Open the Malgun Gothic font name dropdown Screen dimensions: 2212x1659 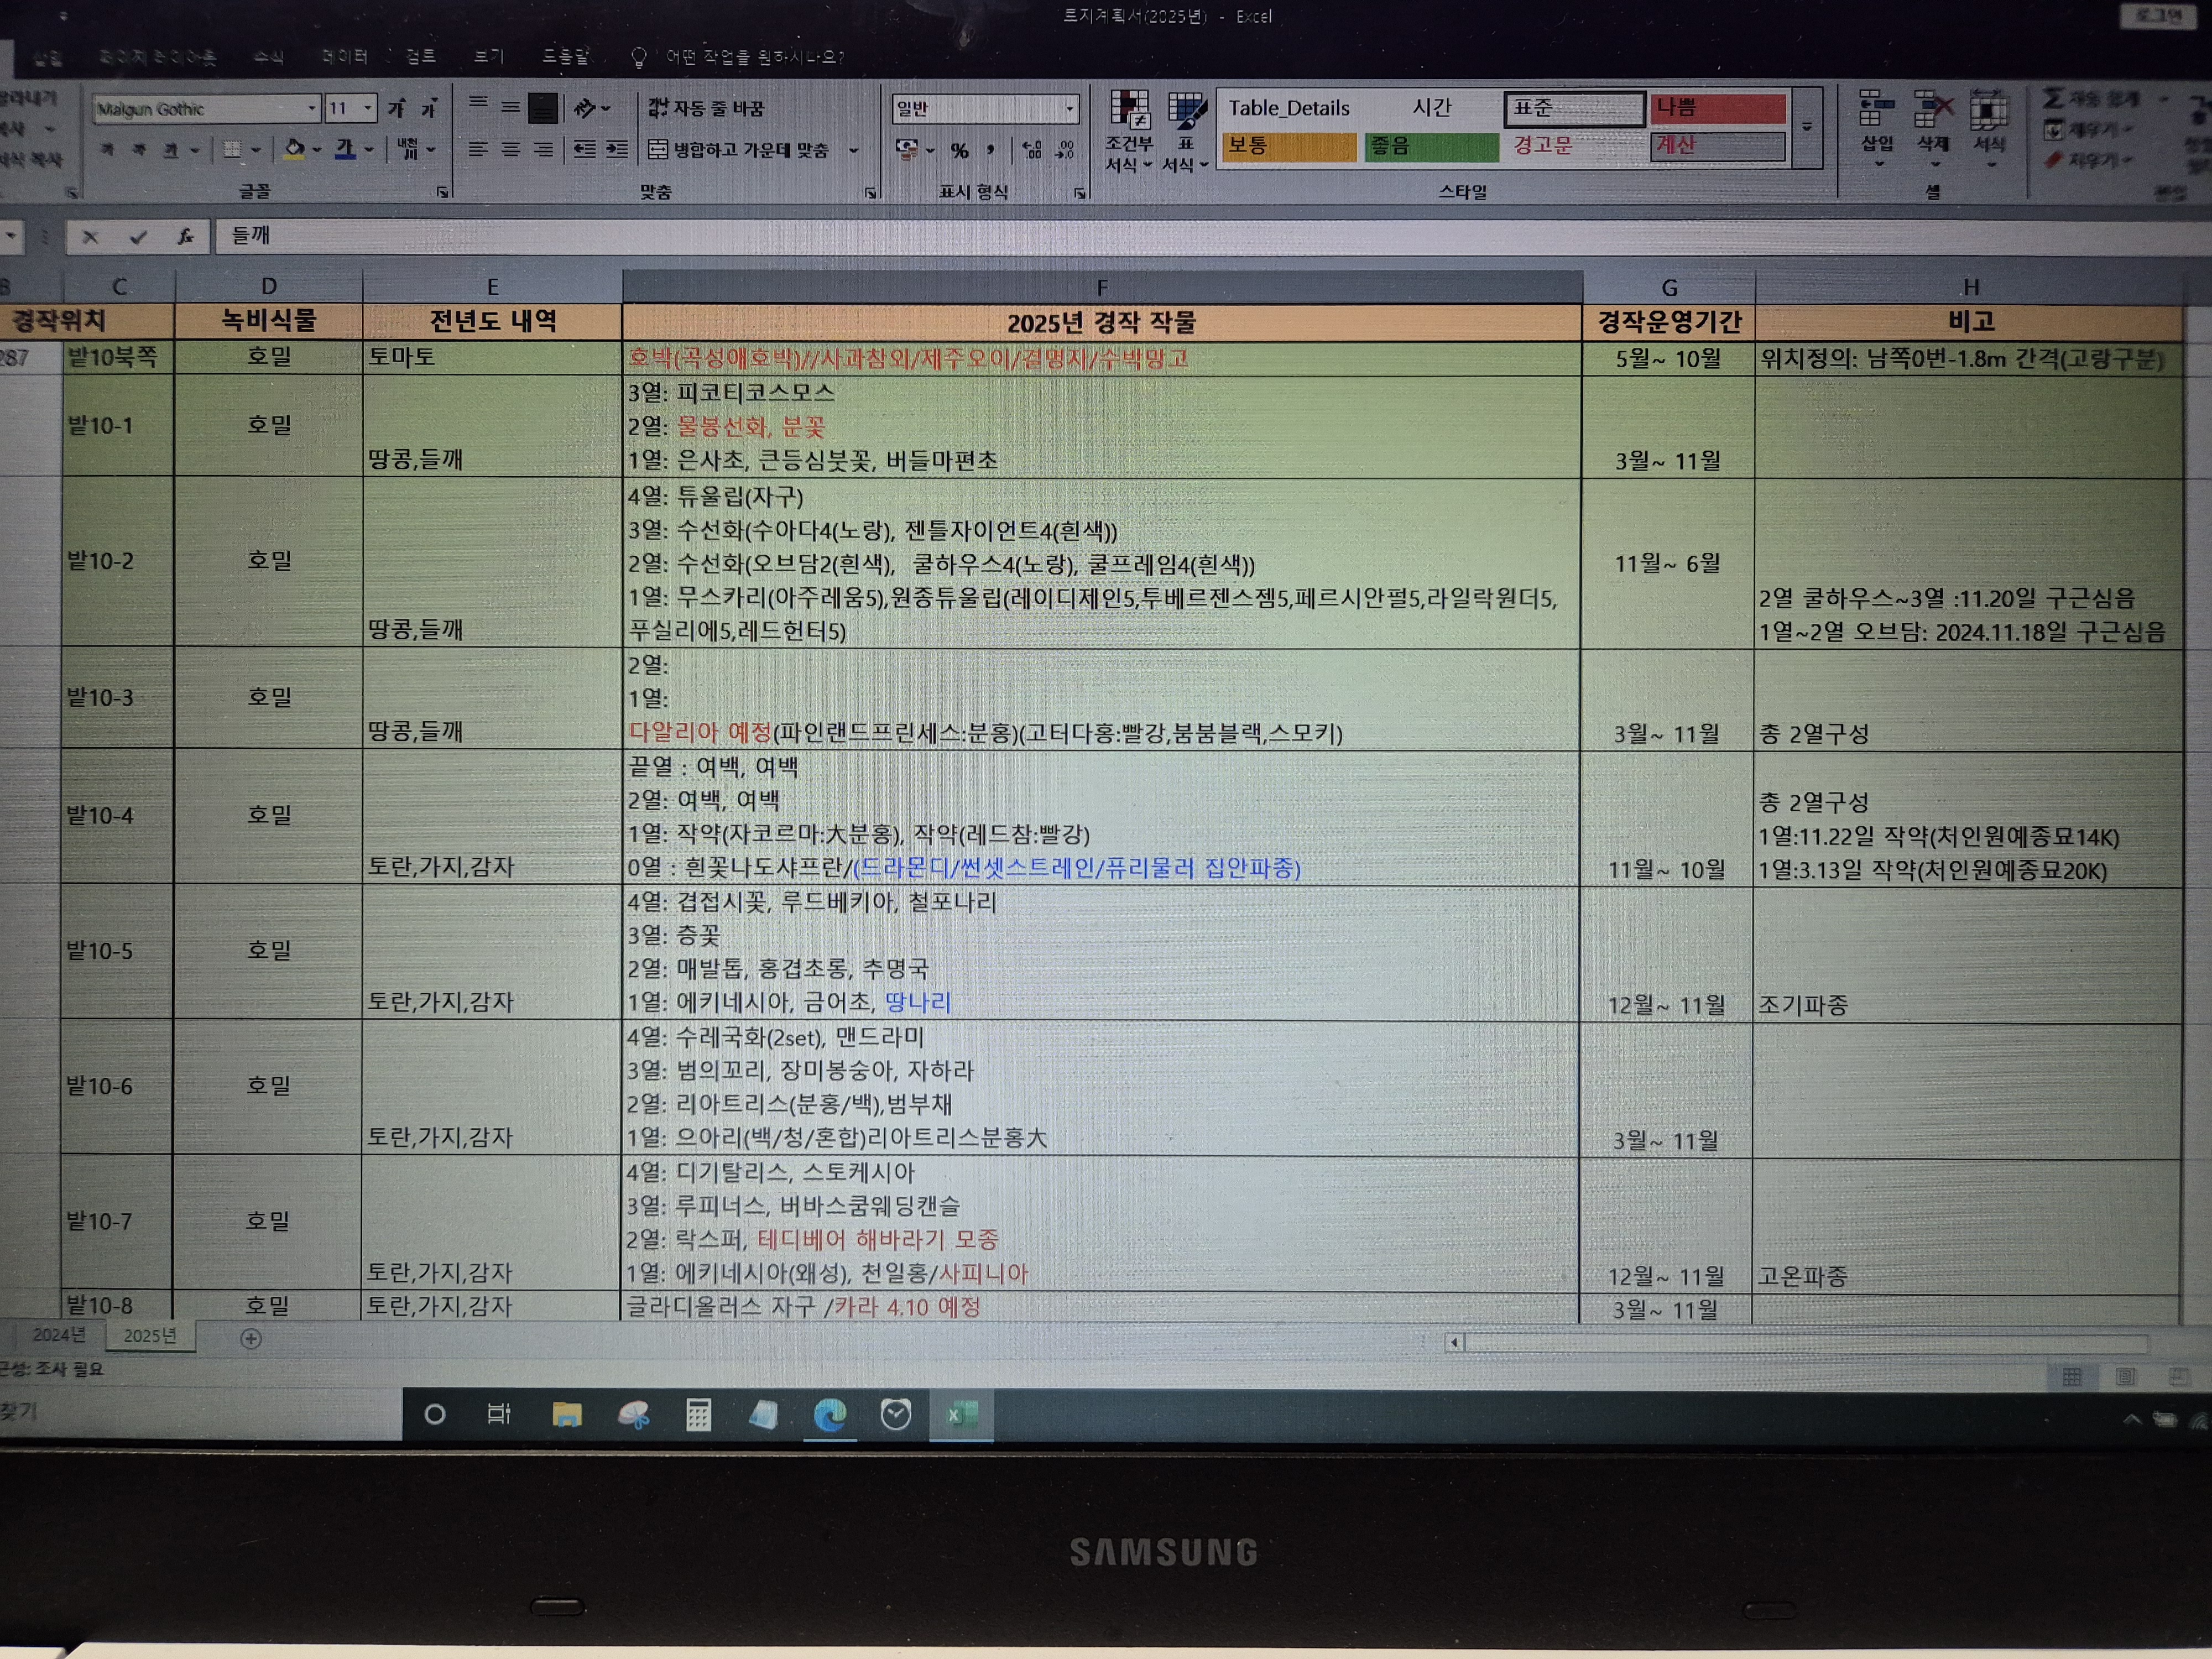(311, 108)
